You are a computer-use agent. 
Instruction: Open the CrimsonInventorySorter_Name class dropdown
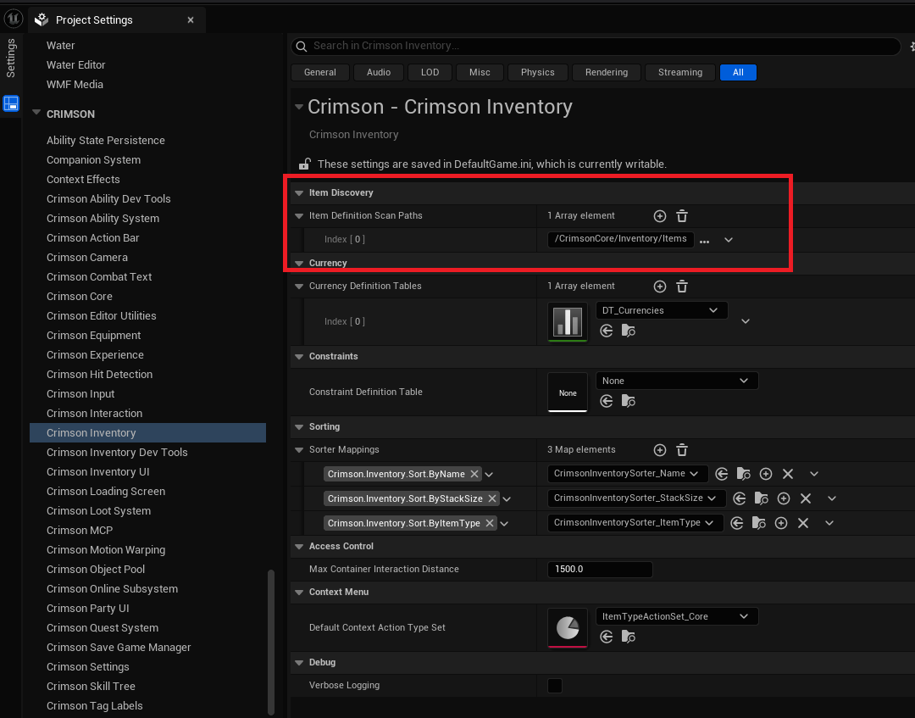pyautogui.click(x=627, y=473)
